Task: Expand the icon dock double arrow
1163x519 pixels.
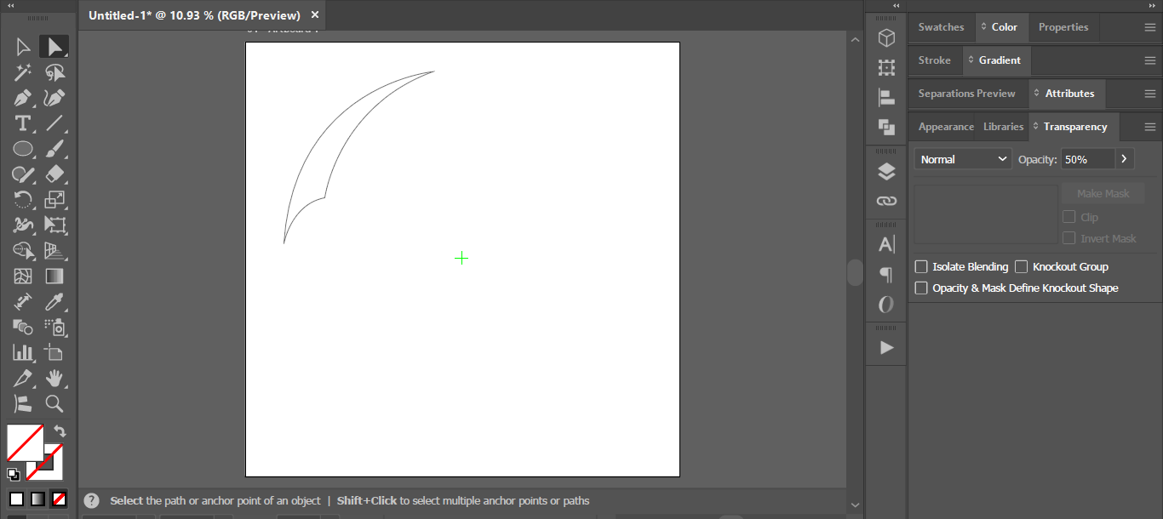Action: tap(897, 5)
